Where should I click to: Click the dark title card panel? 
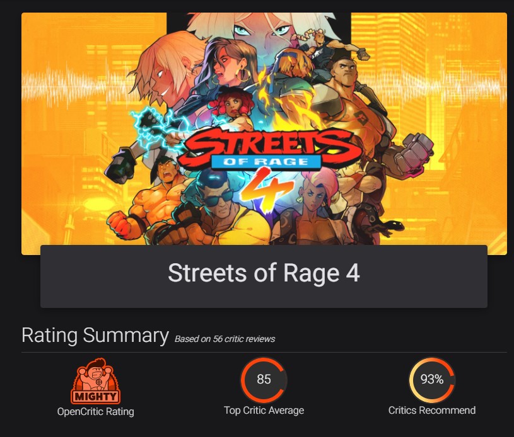click(x=264, y=276)
